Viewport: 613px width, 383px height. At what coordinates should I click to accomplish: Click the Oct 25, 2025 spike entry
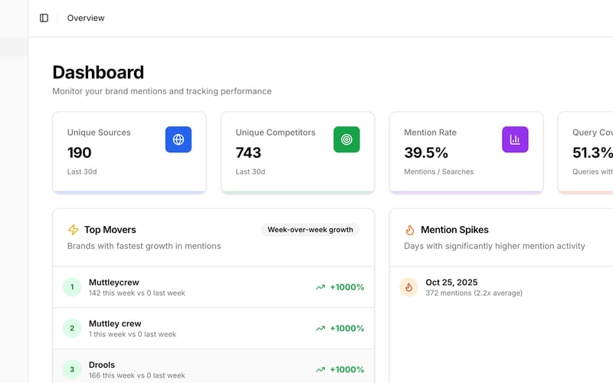(x=501, y=287)
